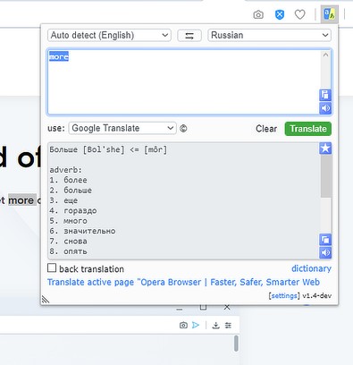Open the snapshot camera icon in address bar
The height and width of the screenshot is (365, 353).
(258, 14)
